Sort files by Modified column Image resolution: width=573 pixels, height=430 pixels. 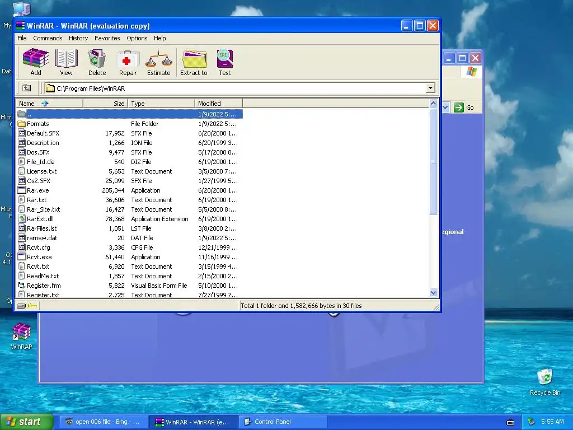click(x=219, y=104)
